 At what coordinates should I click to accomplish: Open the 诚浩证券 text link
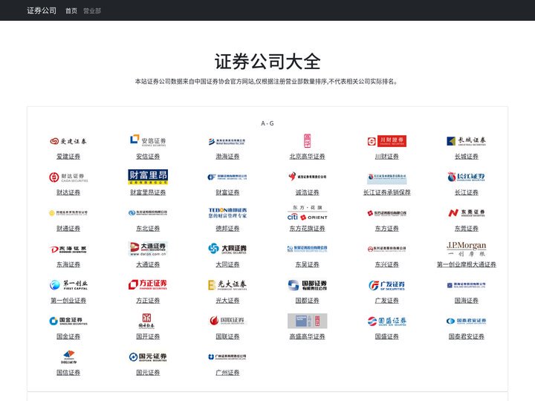[x=308, y=192]
